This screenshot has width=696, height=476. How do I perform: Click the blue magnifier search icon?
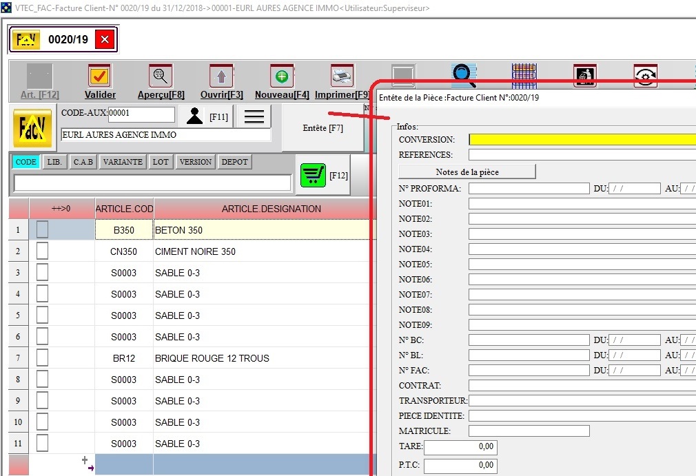pos(464,75)
